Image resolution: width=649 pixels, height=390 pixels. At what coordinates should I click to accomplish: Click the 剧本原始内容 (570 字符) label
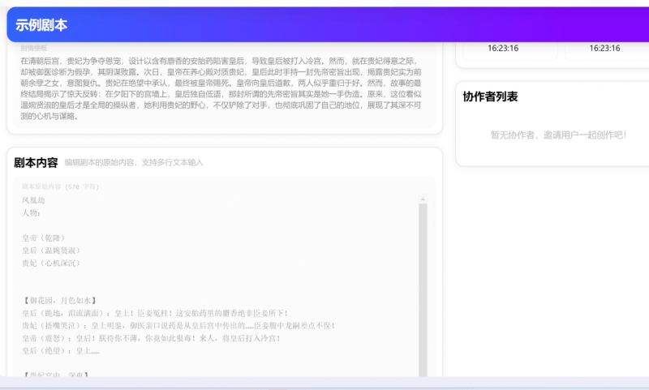(60, 186)
